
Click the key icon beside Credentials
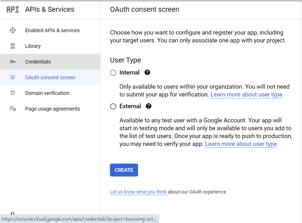coord(13,62)
